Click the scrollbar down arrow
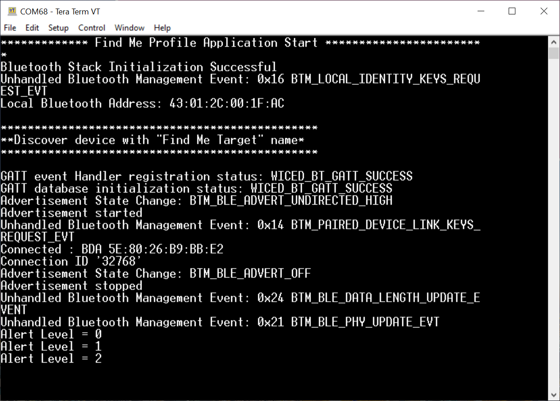 (x=554, y=394)
